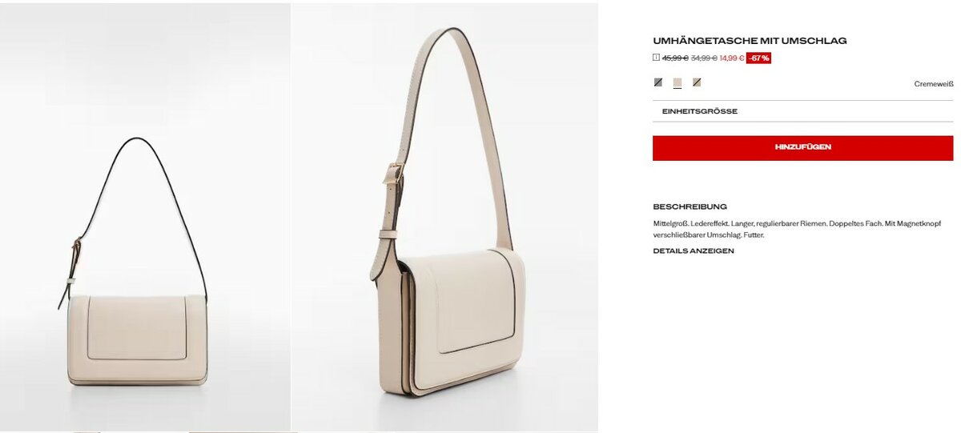
Task: Click the bag flap in the front-view photo
Action: coord(138,327)
